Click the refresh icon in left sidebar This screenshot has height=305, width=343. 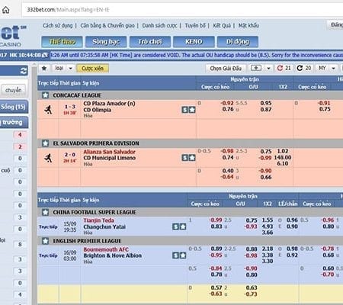point(24,71)
